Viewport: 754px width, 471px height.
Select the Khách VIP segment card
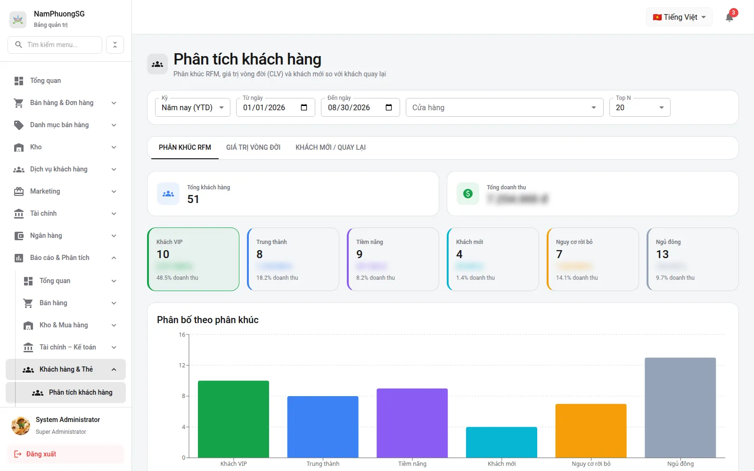tap(193, 259)
